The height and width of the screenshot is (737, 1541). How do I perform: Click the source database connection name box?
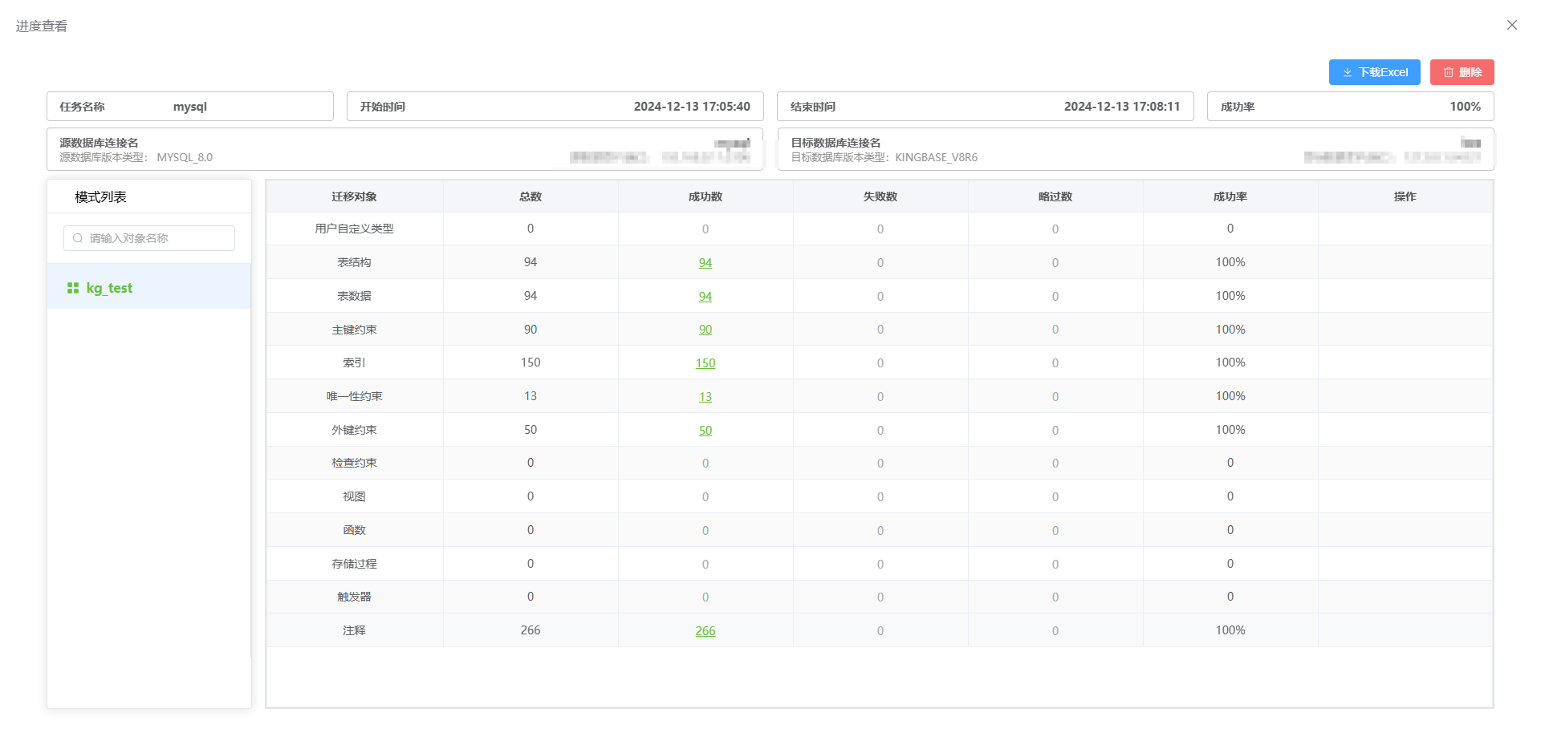tap(405, 149)
